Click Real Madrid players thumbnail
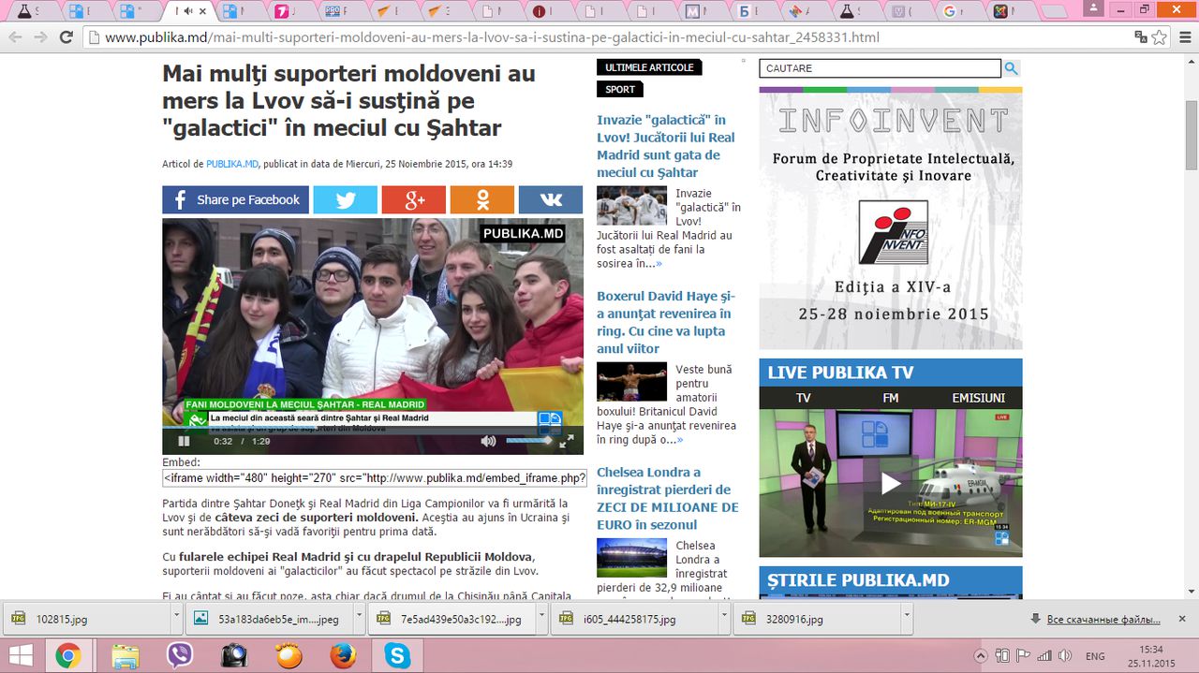1199x673 pixels. click(632, 205)
